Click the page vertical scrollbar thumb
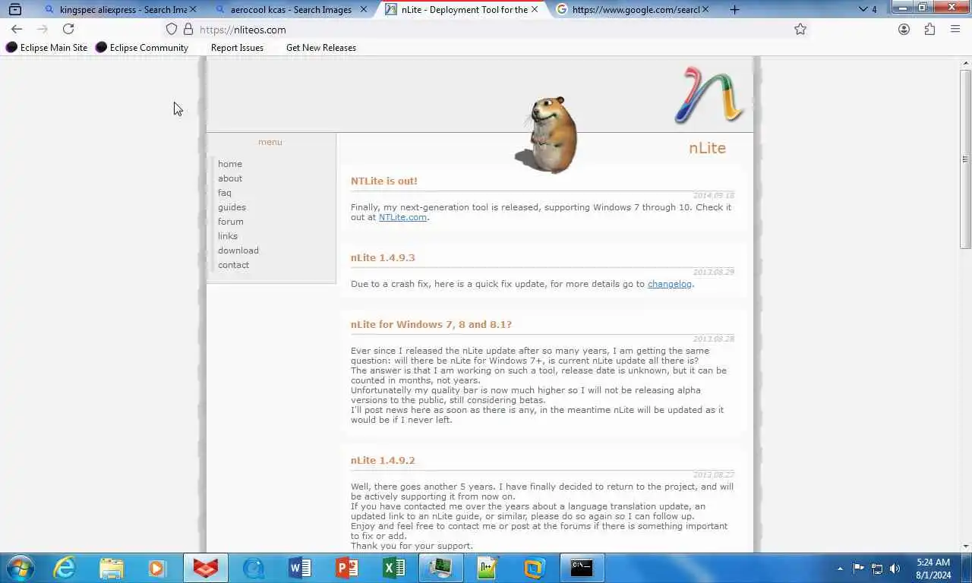 point(966,159)
